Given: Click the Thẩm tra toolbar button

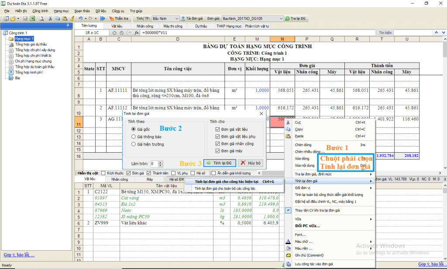Looking at the screenshot, I should (x=118, y=19).
